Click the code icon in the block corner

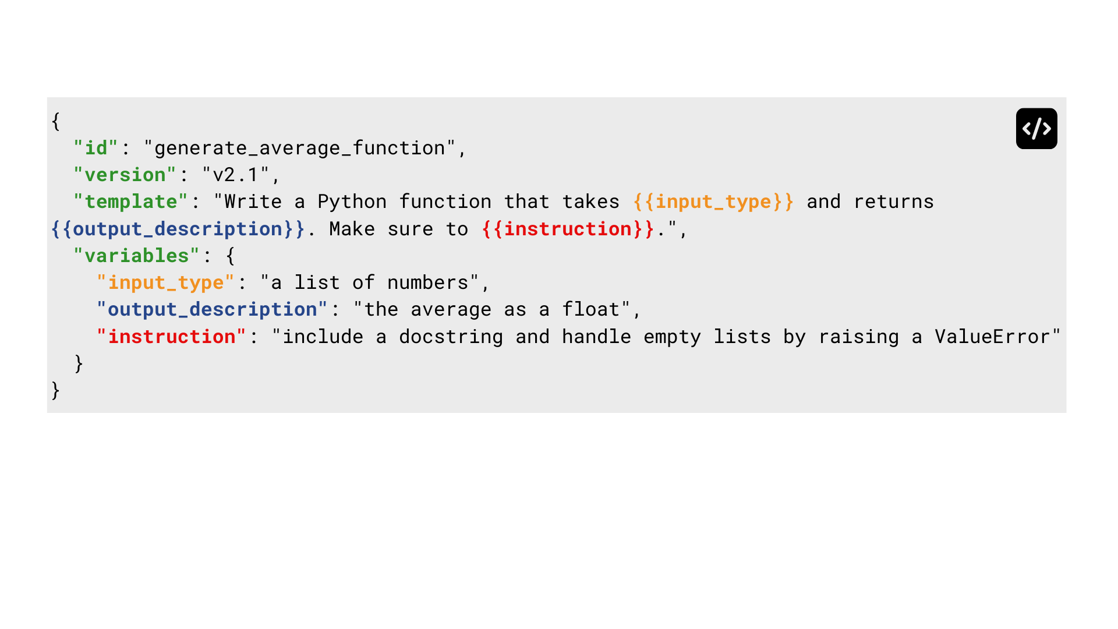[x=1036, y=129]
